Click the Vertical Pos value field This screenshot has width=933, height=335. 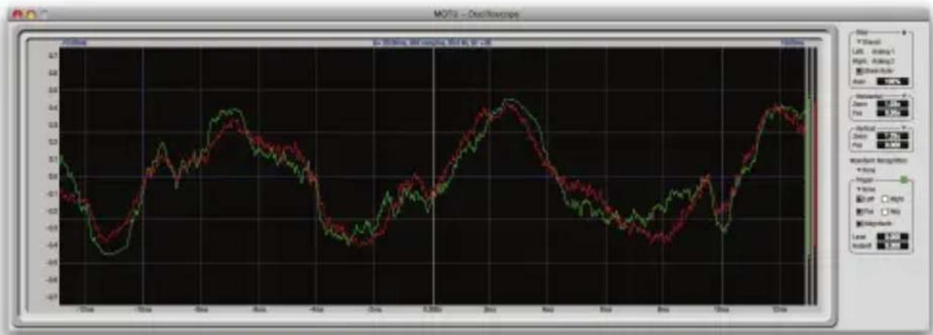(x=892, y=144)
